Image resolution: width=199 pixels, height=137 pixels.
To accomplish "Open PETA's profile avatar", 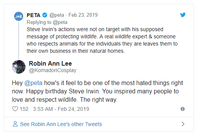I will (19, 16).
